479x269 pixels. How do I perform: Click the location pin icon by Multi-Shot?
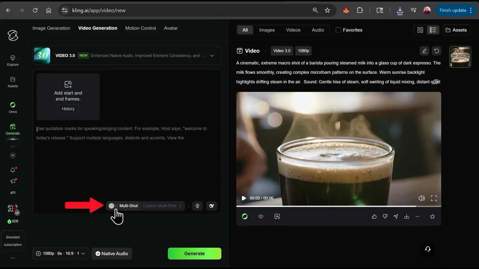197,206
